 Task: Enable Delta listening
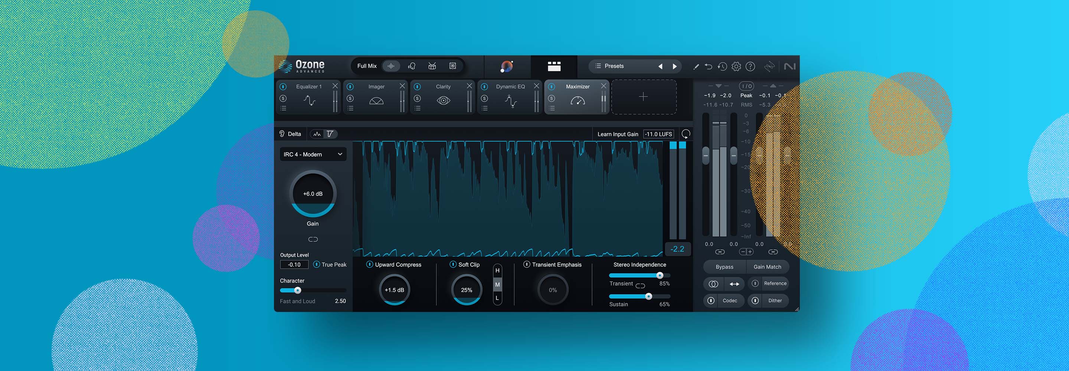coord(290,134)
